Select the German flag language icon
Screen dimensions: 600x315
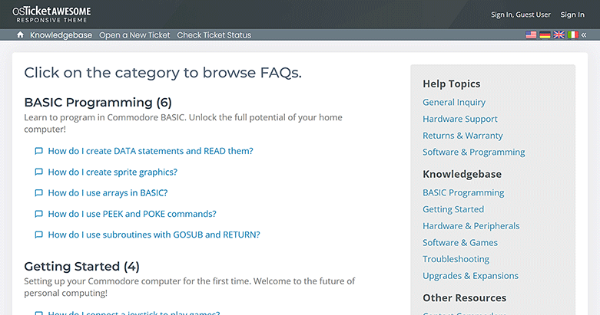pyautogui.click(x=545, y=35)
